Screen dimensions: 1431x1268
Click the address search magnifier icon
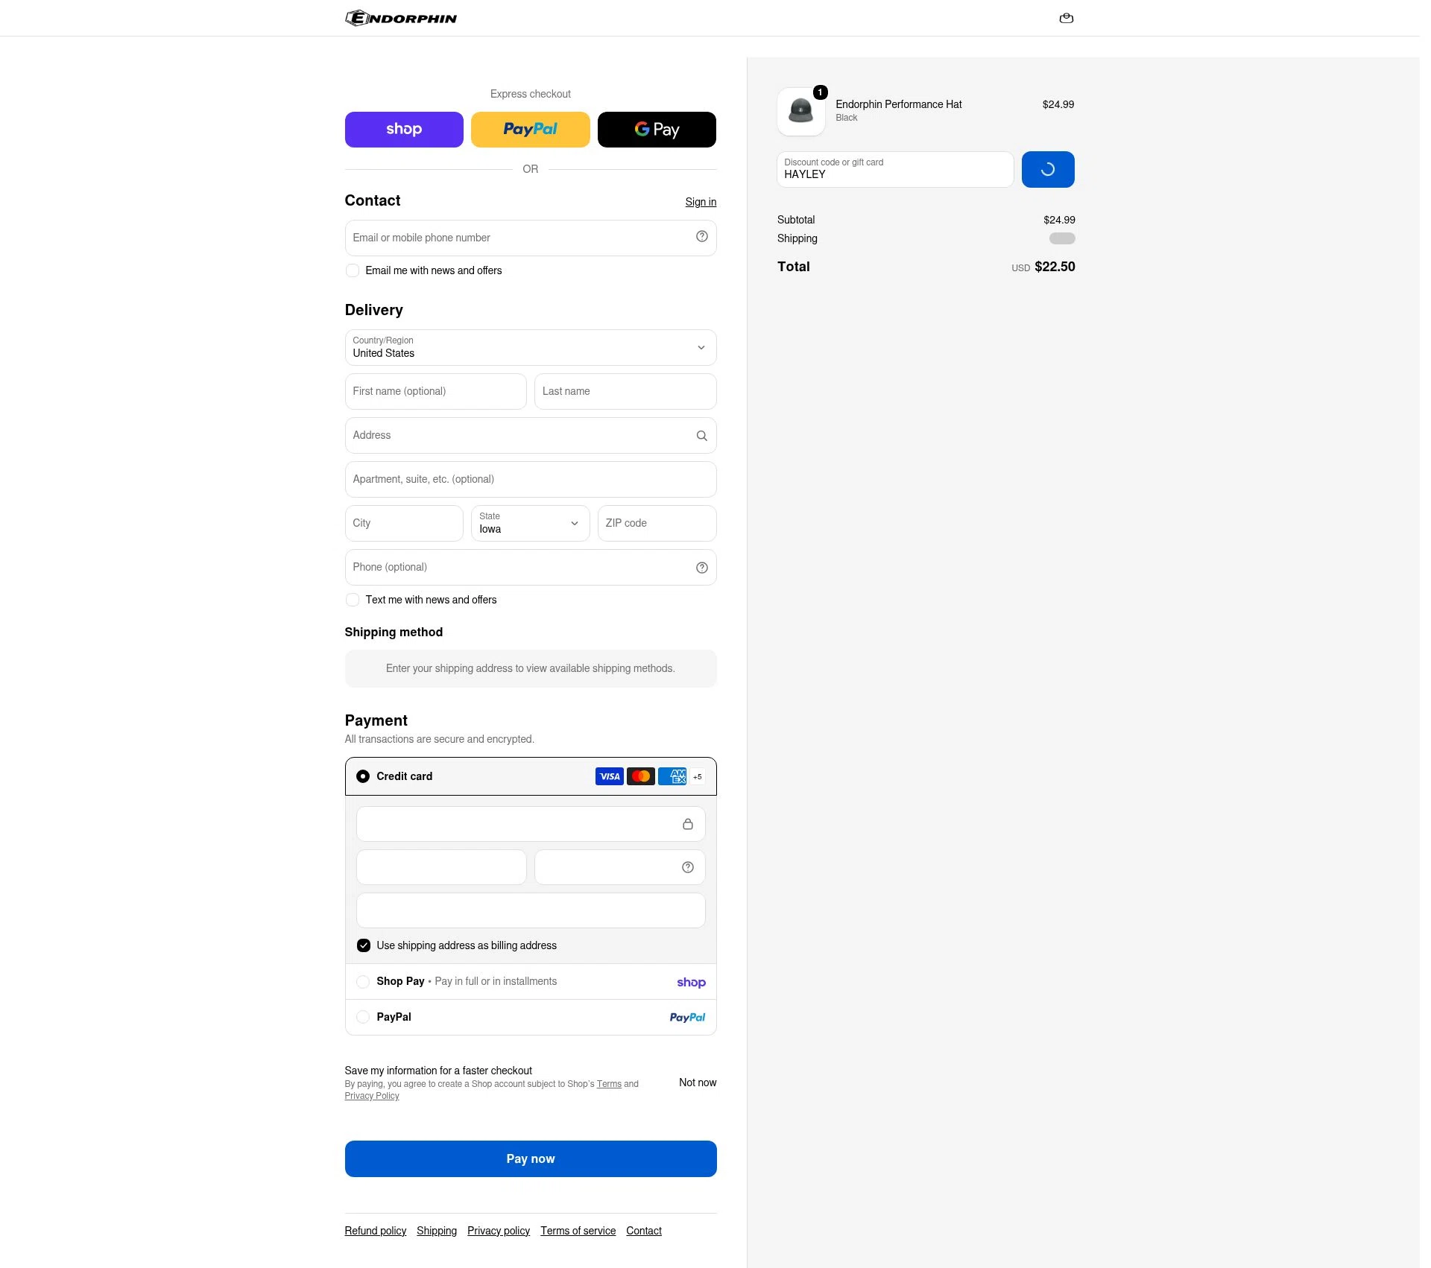point(701,436)
